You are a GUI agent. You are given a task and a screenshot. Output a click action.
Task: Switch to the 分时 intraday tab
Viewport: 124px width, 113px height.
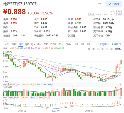7,44
